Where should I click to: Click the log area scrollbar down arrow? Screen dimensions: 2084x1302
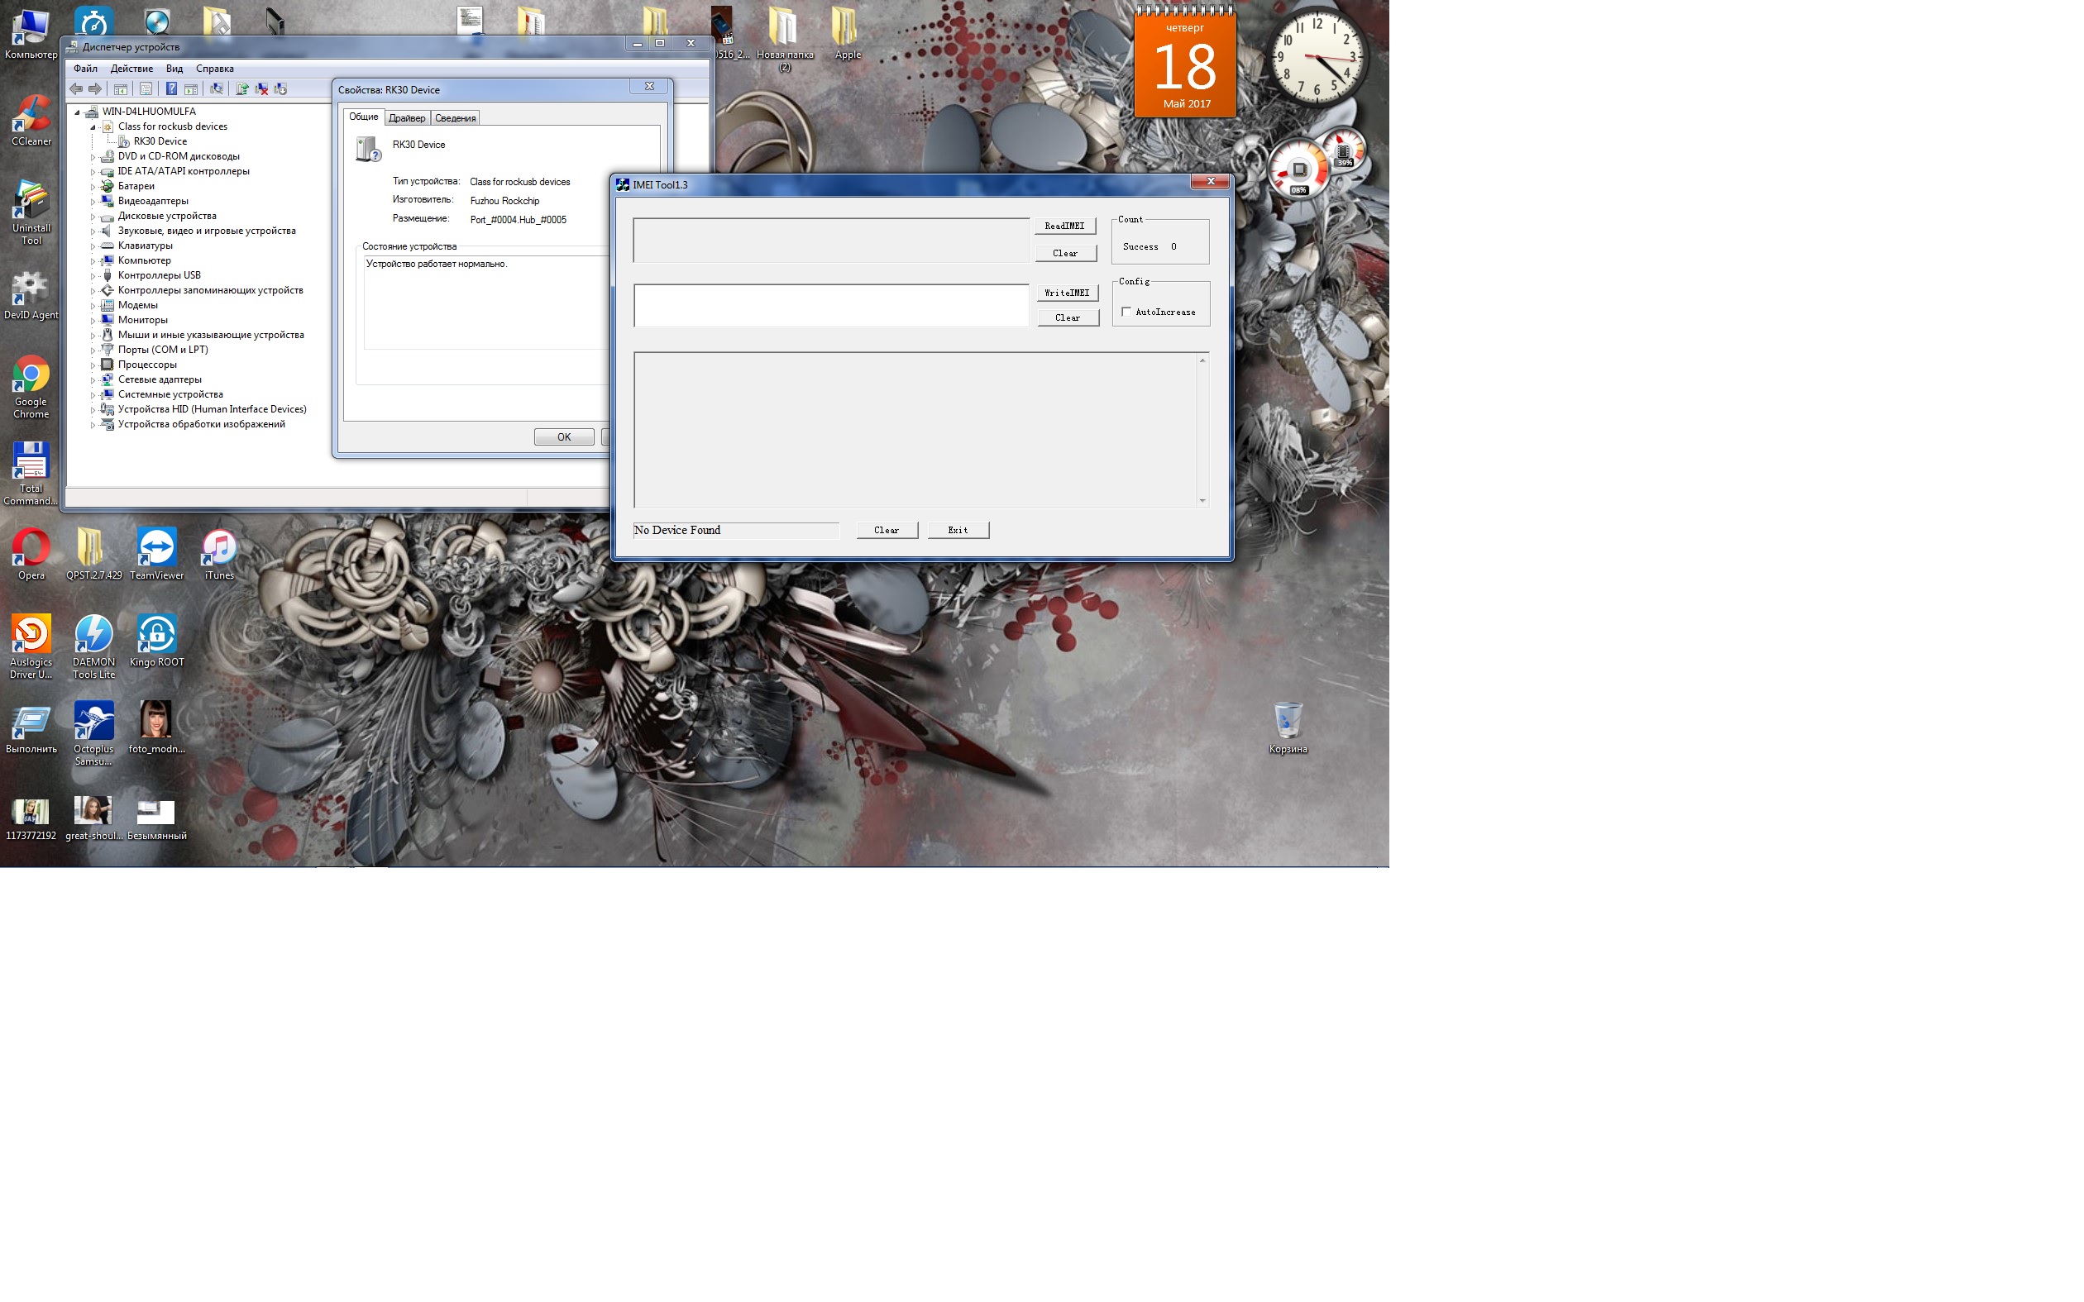tap(1202, 501)
